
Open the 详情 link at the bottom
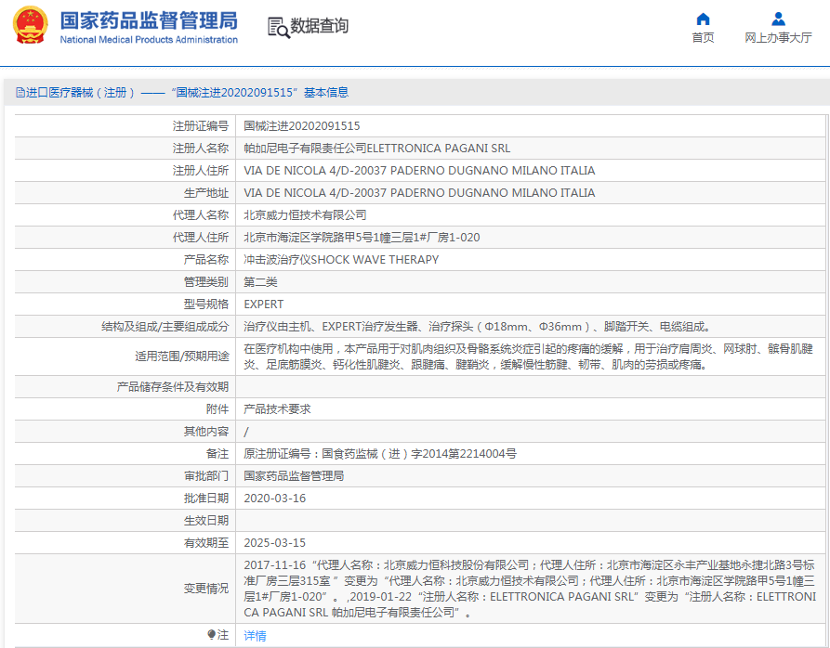[255, 636]
